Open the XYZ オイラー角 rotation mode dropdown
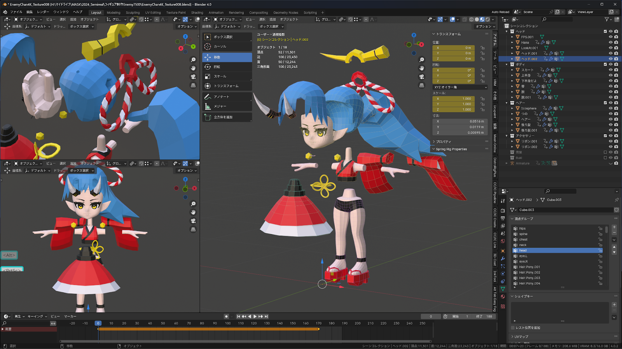The width and height of the screenshot is (622, 349). tap(460, 87)
